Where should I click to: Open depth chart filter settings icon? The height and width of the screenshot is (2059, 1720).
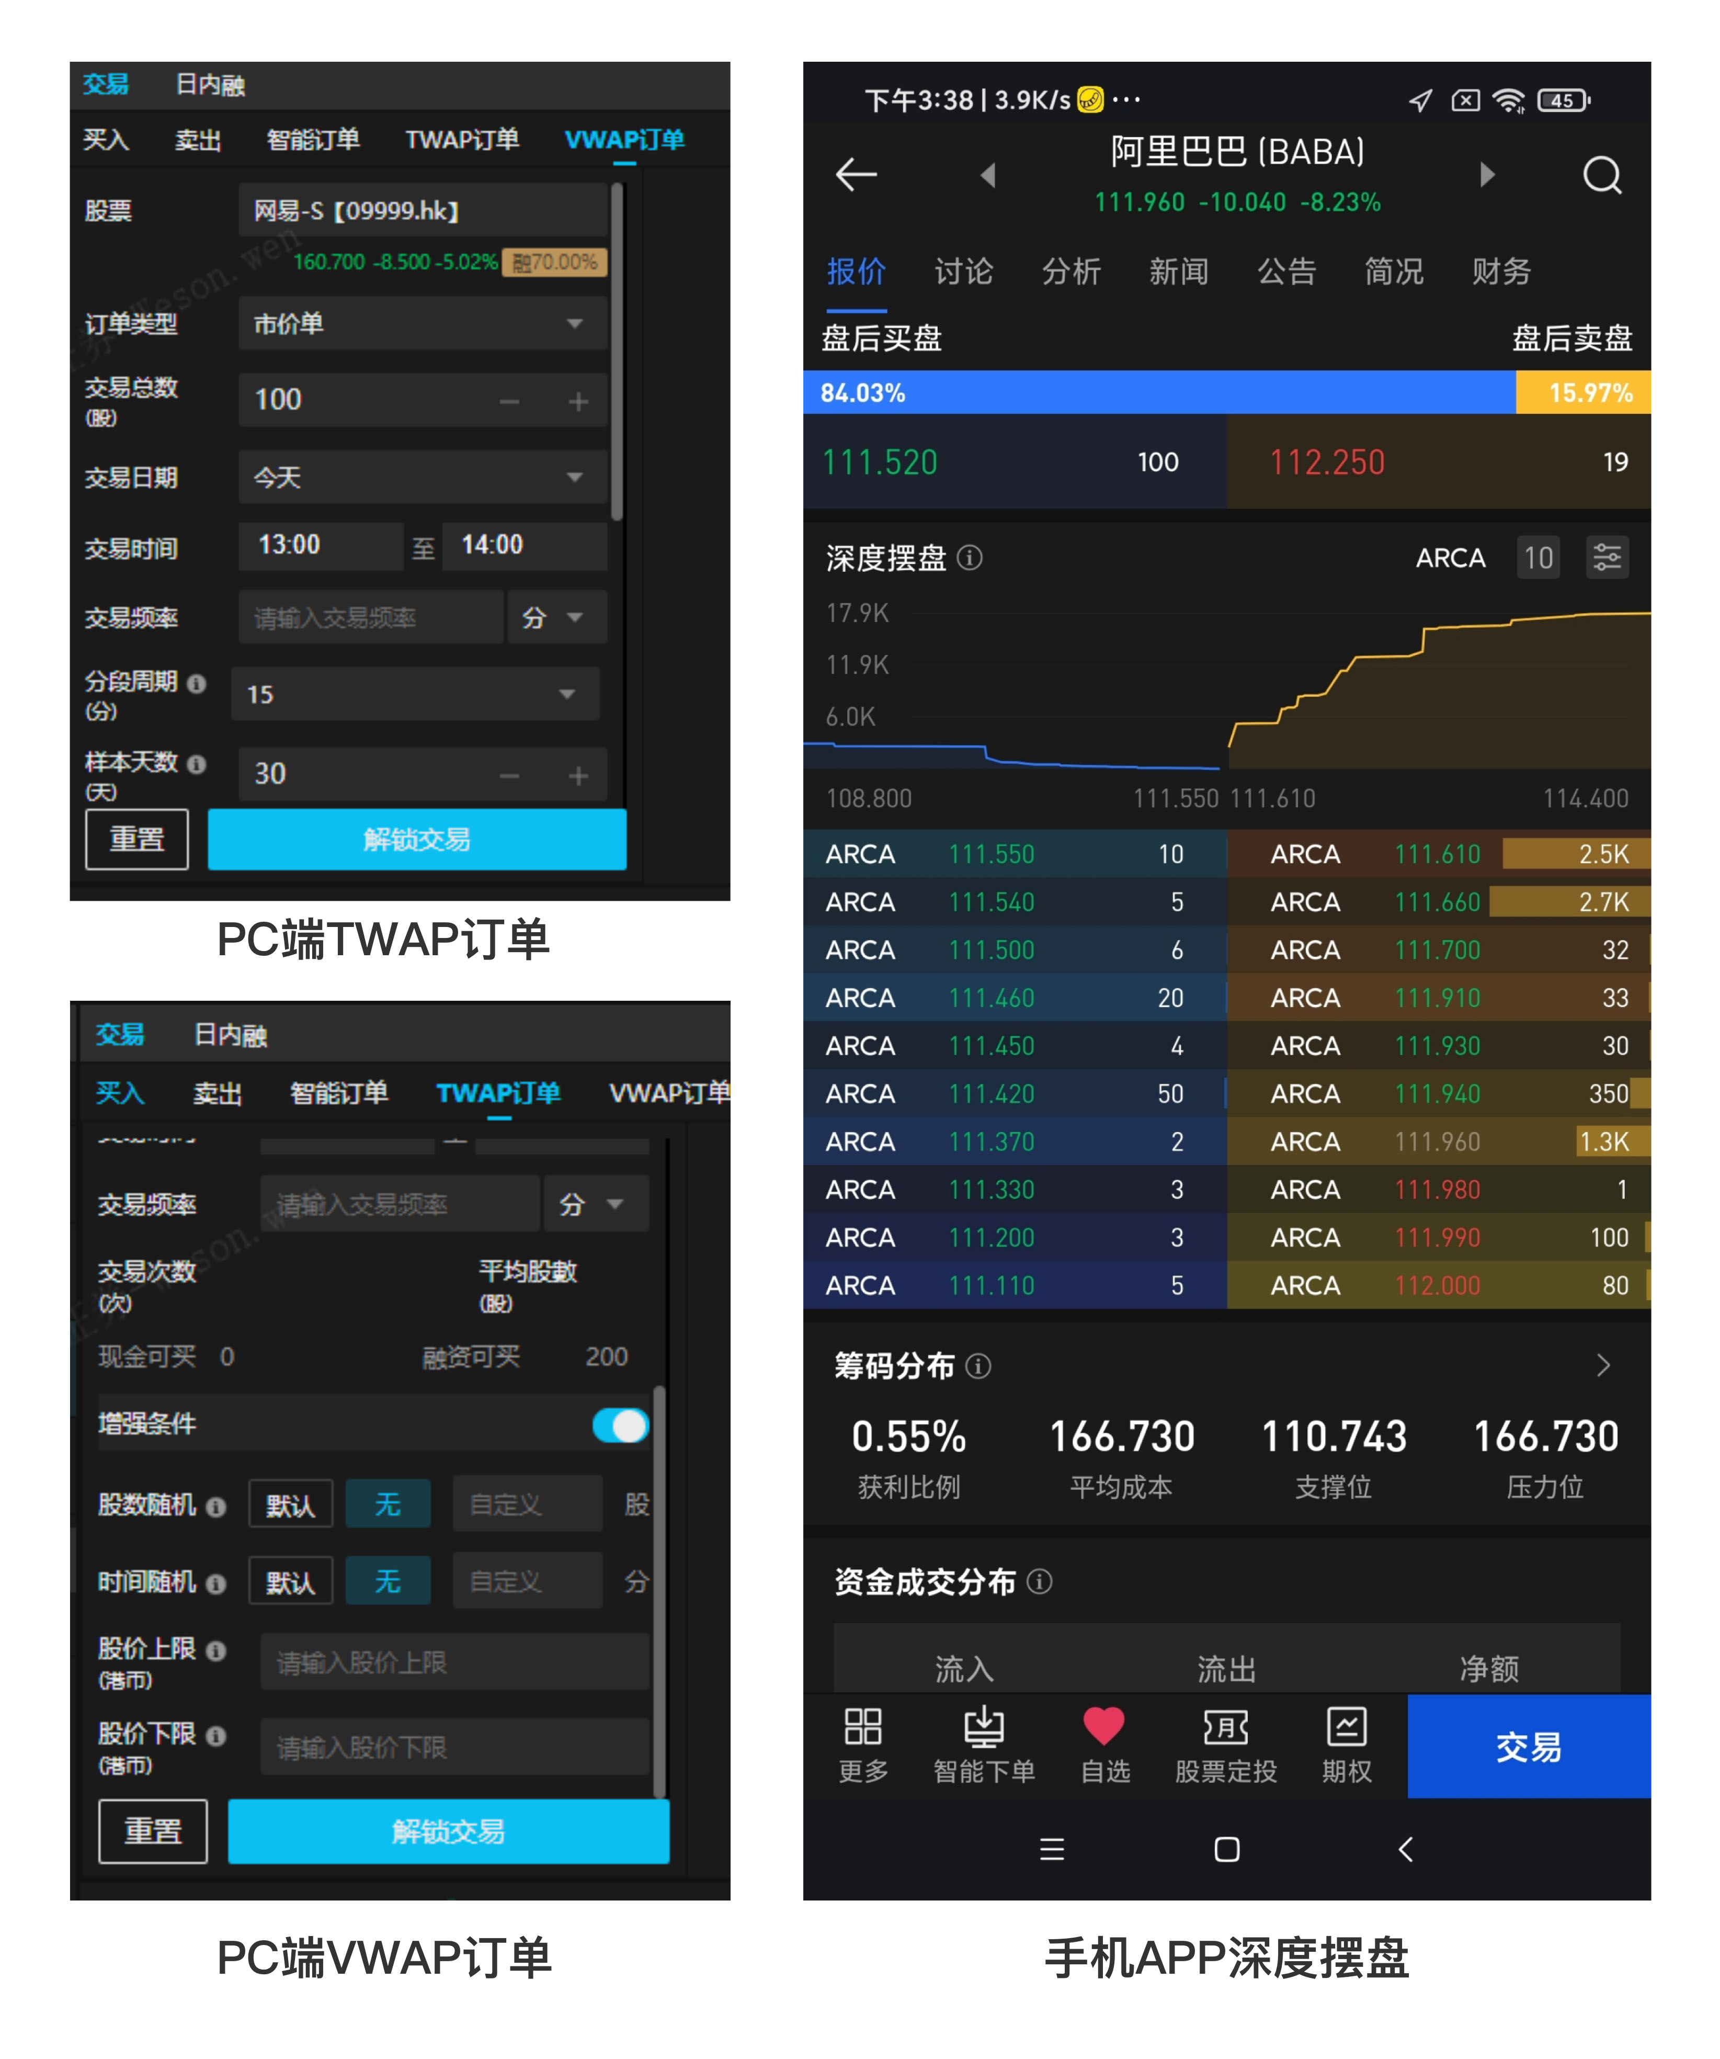point(1607,558)
